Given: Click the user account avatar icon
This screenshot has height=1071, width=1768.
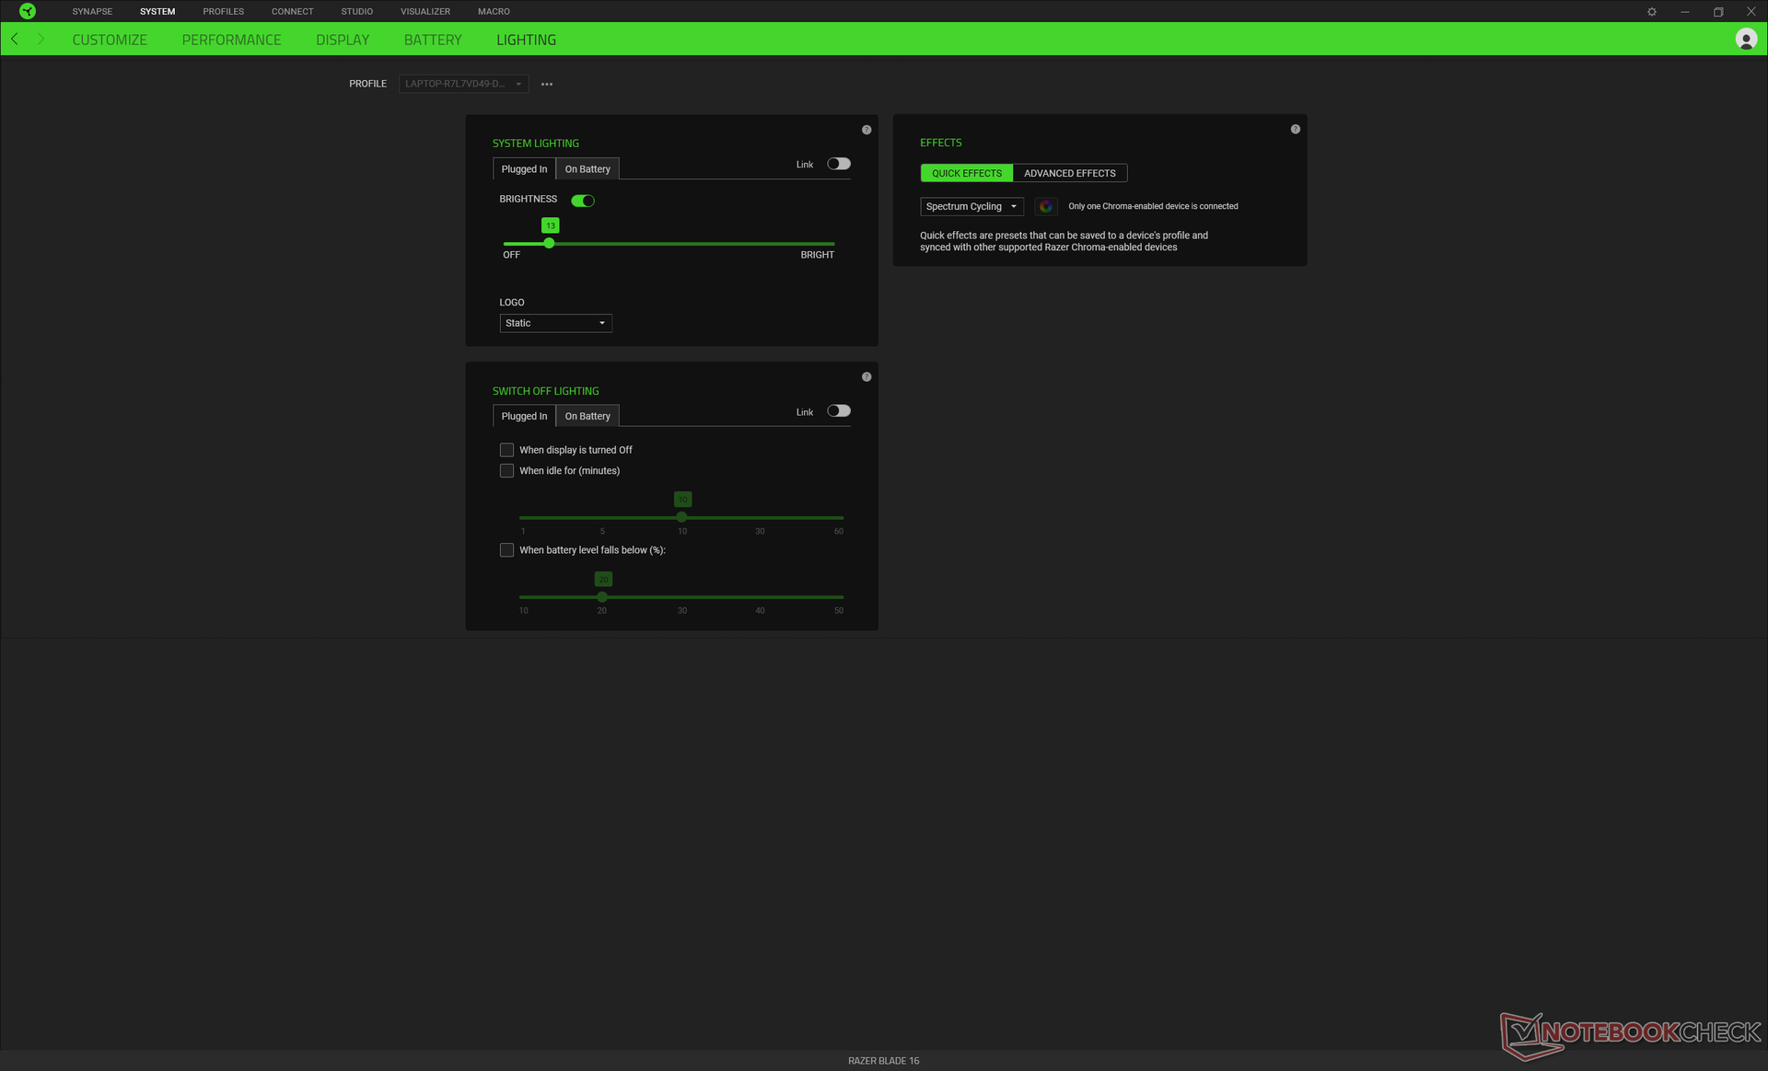Looking at the screenshot, I should tap(1745, 40).
